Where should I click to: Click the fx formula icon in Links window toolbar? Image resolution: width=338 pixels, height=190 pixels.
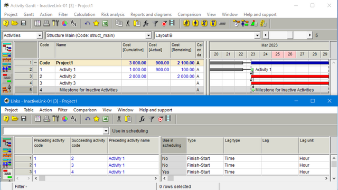pyautogui.click(x=142, y=119)
